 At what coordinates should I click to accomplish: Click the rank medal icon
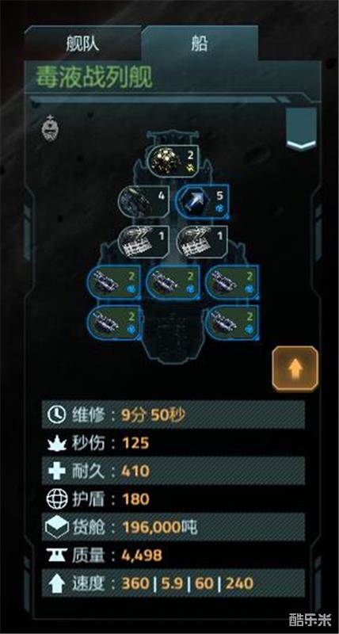(x=50, y=128)
